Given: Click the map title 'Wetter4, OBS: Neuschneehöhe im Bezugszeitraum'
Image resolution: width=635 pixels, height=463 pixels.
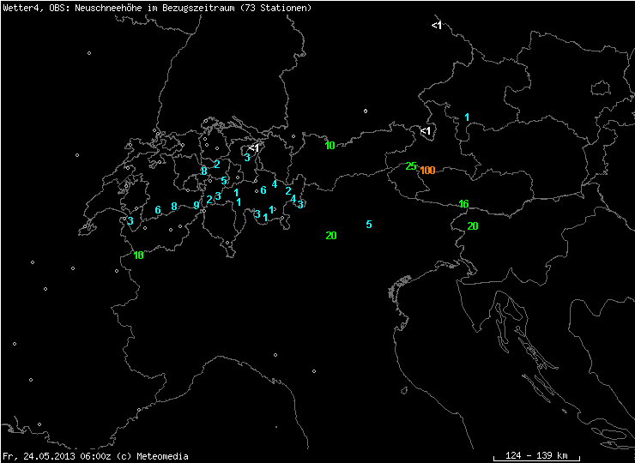Looking at the screenshot, I should (119, 8).
